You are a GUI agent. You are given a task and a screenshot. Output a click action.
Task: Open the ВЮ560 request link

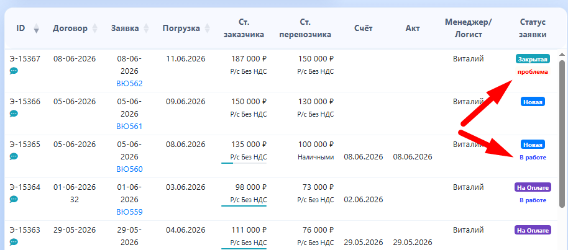point(130,169)
